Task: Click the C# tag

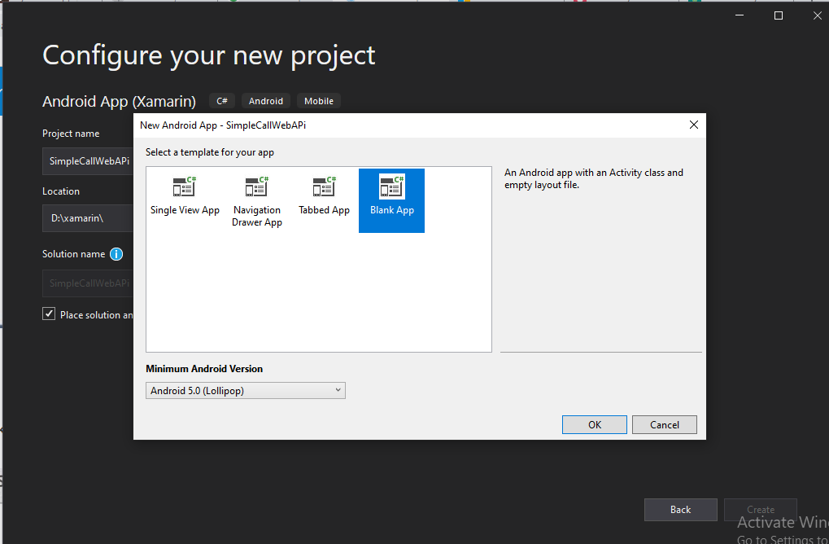Action: click(x=222, y=101)
